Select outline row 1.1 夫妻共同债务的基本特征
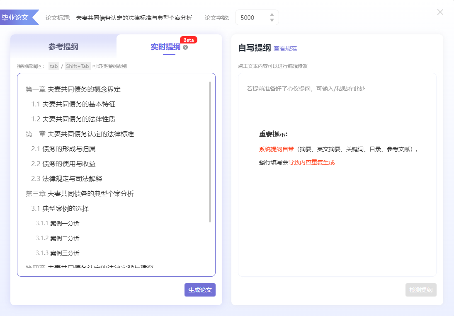The height and width of the screenshot is (316, 454). 73,104
